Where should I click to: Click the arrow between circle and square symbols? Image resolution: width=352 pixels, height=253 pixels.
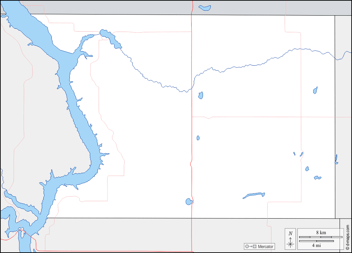[251, 247]
